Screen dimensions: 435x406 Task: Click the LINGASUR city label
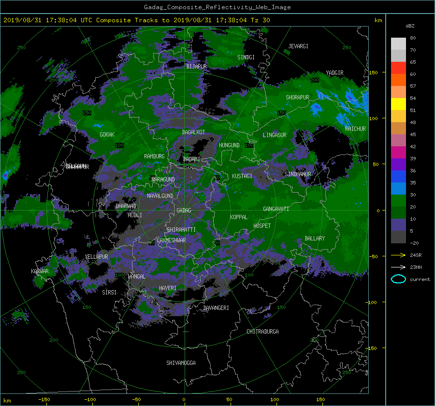click(275, 135)
